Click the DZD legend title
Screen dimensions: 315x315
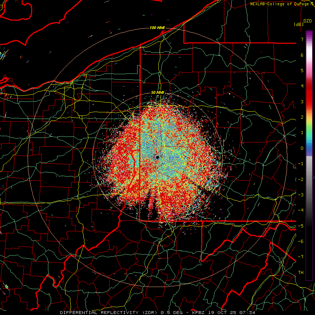coord(308,21)
